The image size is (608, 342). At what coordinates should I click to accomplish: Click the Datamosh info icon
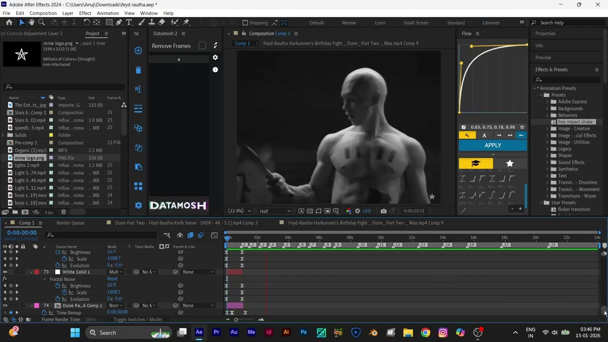tap(215, 69)
